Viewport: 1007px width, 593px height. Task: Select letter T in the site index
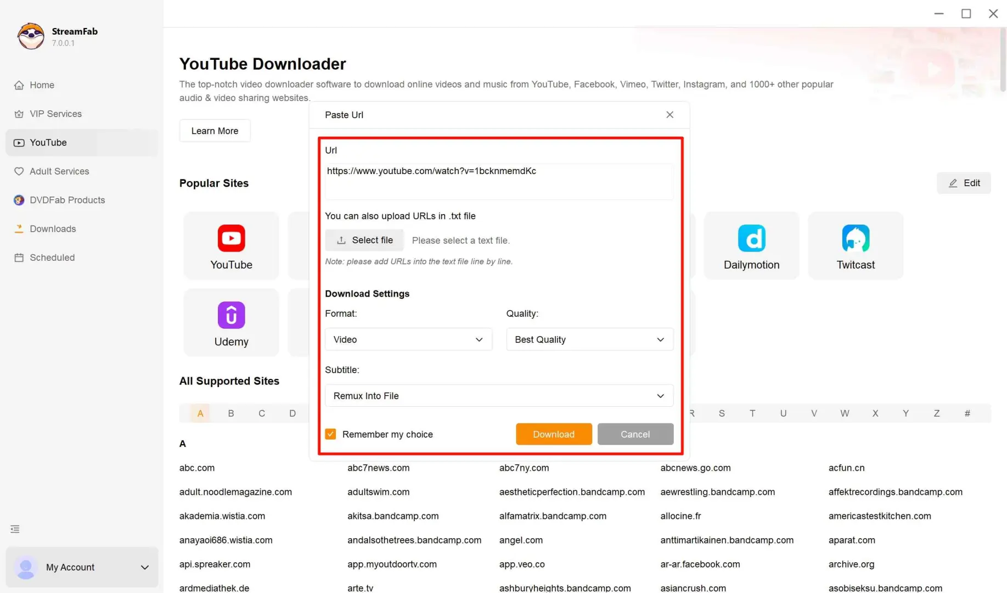click(752, 413)
